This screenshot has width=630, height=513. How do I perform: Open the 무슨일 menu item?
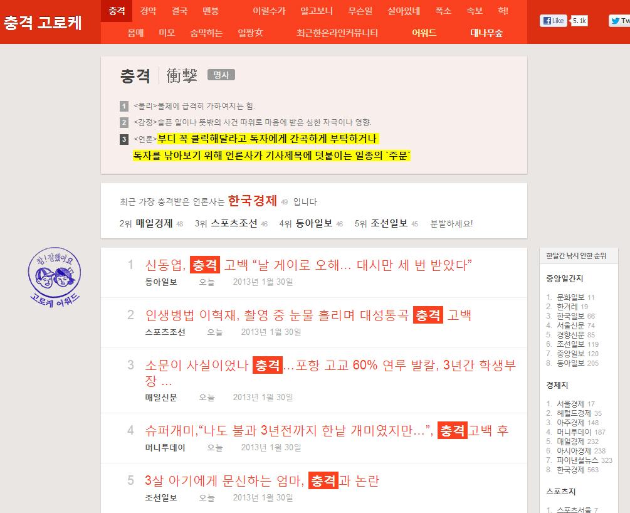[x=360, y=11]
